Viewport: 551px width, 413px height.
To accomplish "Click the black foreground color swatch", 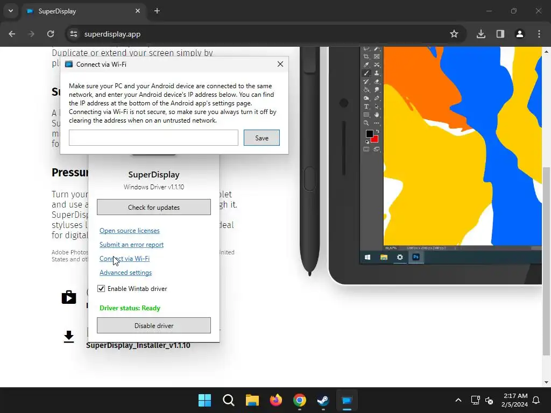I will (x=369, y=134).
